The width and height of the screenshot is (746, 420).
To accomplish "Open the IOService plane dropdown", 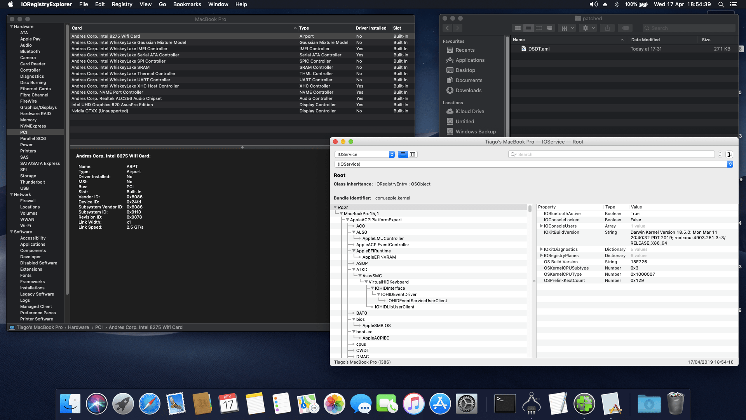I will coord(364,154).
